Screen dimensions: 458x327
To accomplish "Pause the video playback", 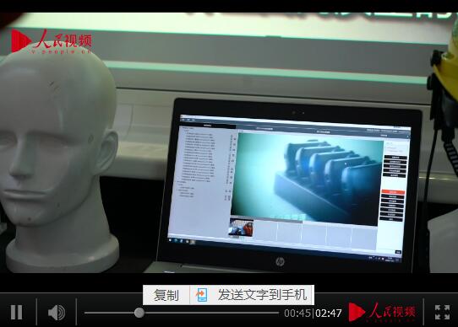I will point(16,312).
